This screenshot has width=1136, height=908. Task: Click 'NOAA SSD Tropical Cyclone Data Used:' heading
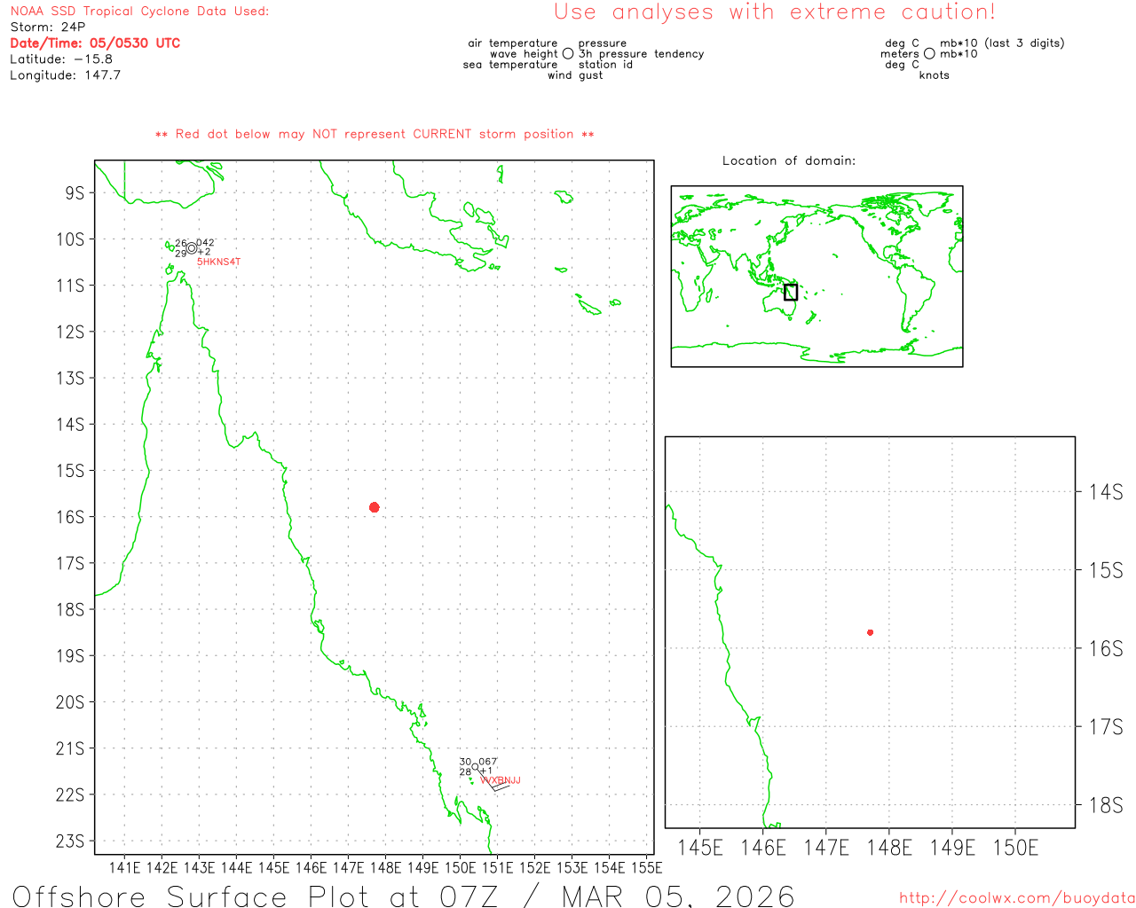[x=139, y=12]
